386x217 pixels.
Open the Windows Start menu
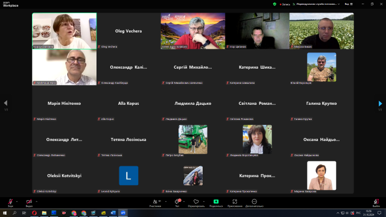5,213
